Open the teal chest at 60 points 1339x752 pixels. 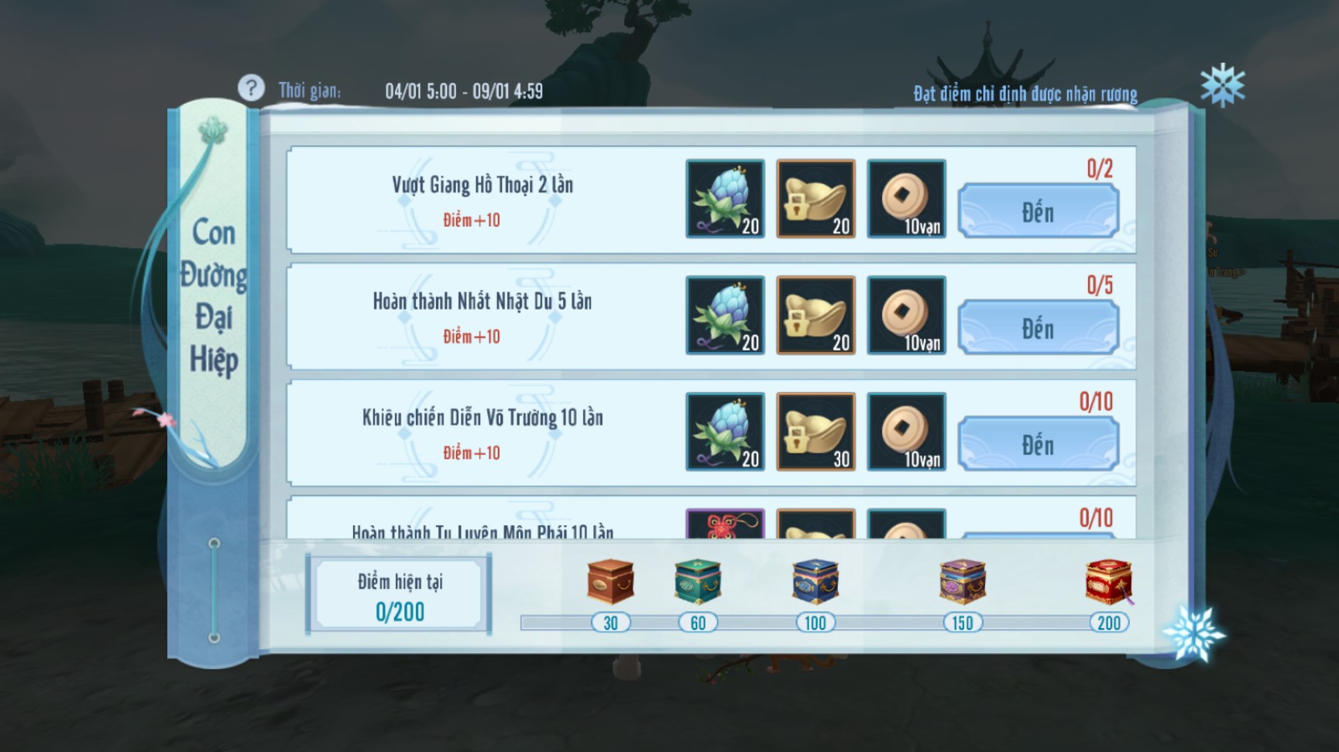(x=698, y=581)
